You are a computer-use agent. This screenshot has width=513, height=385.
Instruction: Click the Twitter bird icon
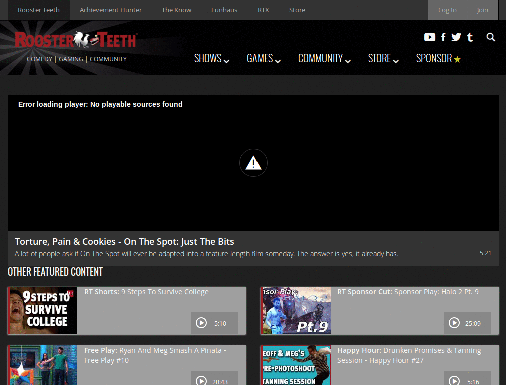pyautogui.click(x=456, y=37)
